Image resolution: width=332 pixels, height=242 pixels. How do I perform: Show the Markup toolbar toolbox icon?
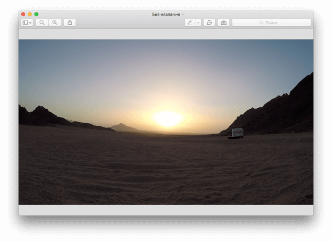[x=223, y=22]
